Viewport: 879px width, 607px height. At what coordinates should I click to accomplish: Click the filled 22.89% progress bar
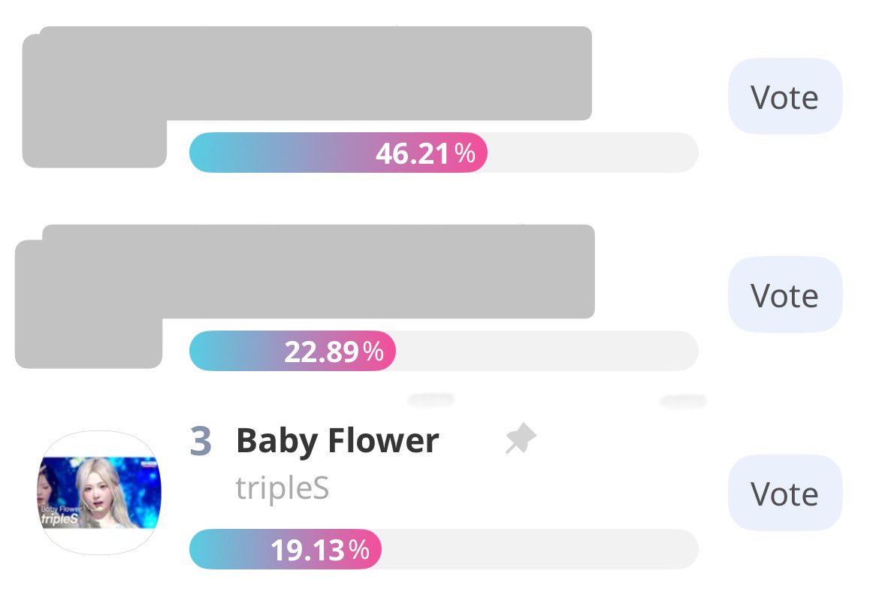[x=293, y=351]
